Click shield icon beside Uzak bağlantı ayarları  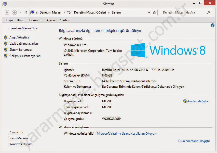6,44
